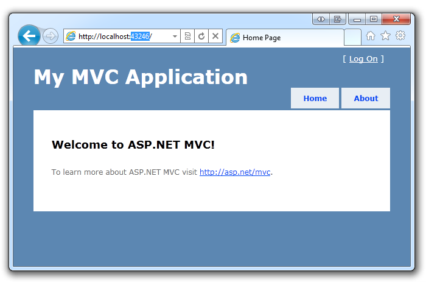This screenshot has width=426, height=282.
Task: Stop loading with the X icon
Action: point(215,36)
